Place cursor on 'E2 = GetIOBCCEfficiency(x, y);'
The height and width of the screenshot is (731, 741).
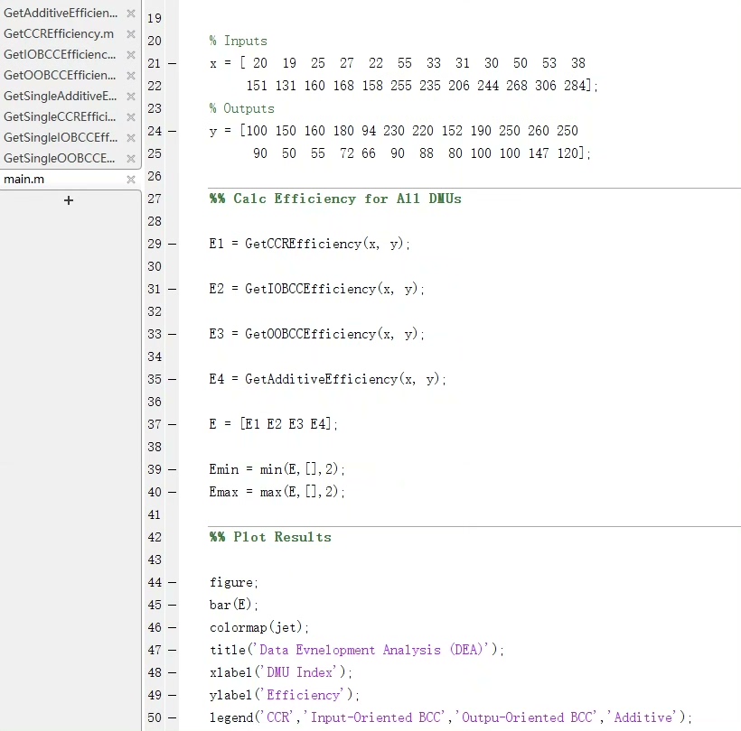(316, 289)
